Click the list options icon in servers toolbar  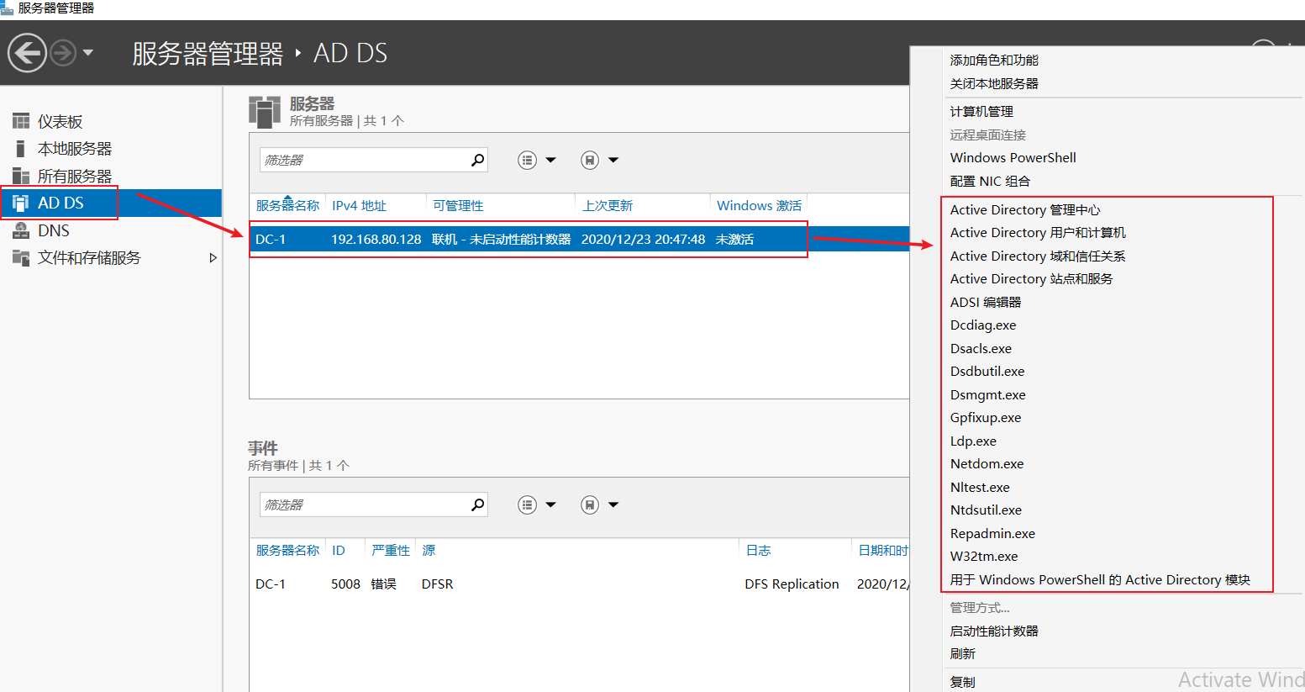[527, 160]
